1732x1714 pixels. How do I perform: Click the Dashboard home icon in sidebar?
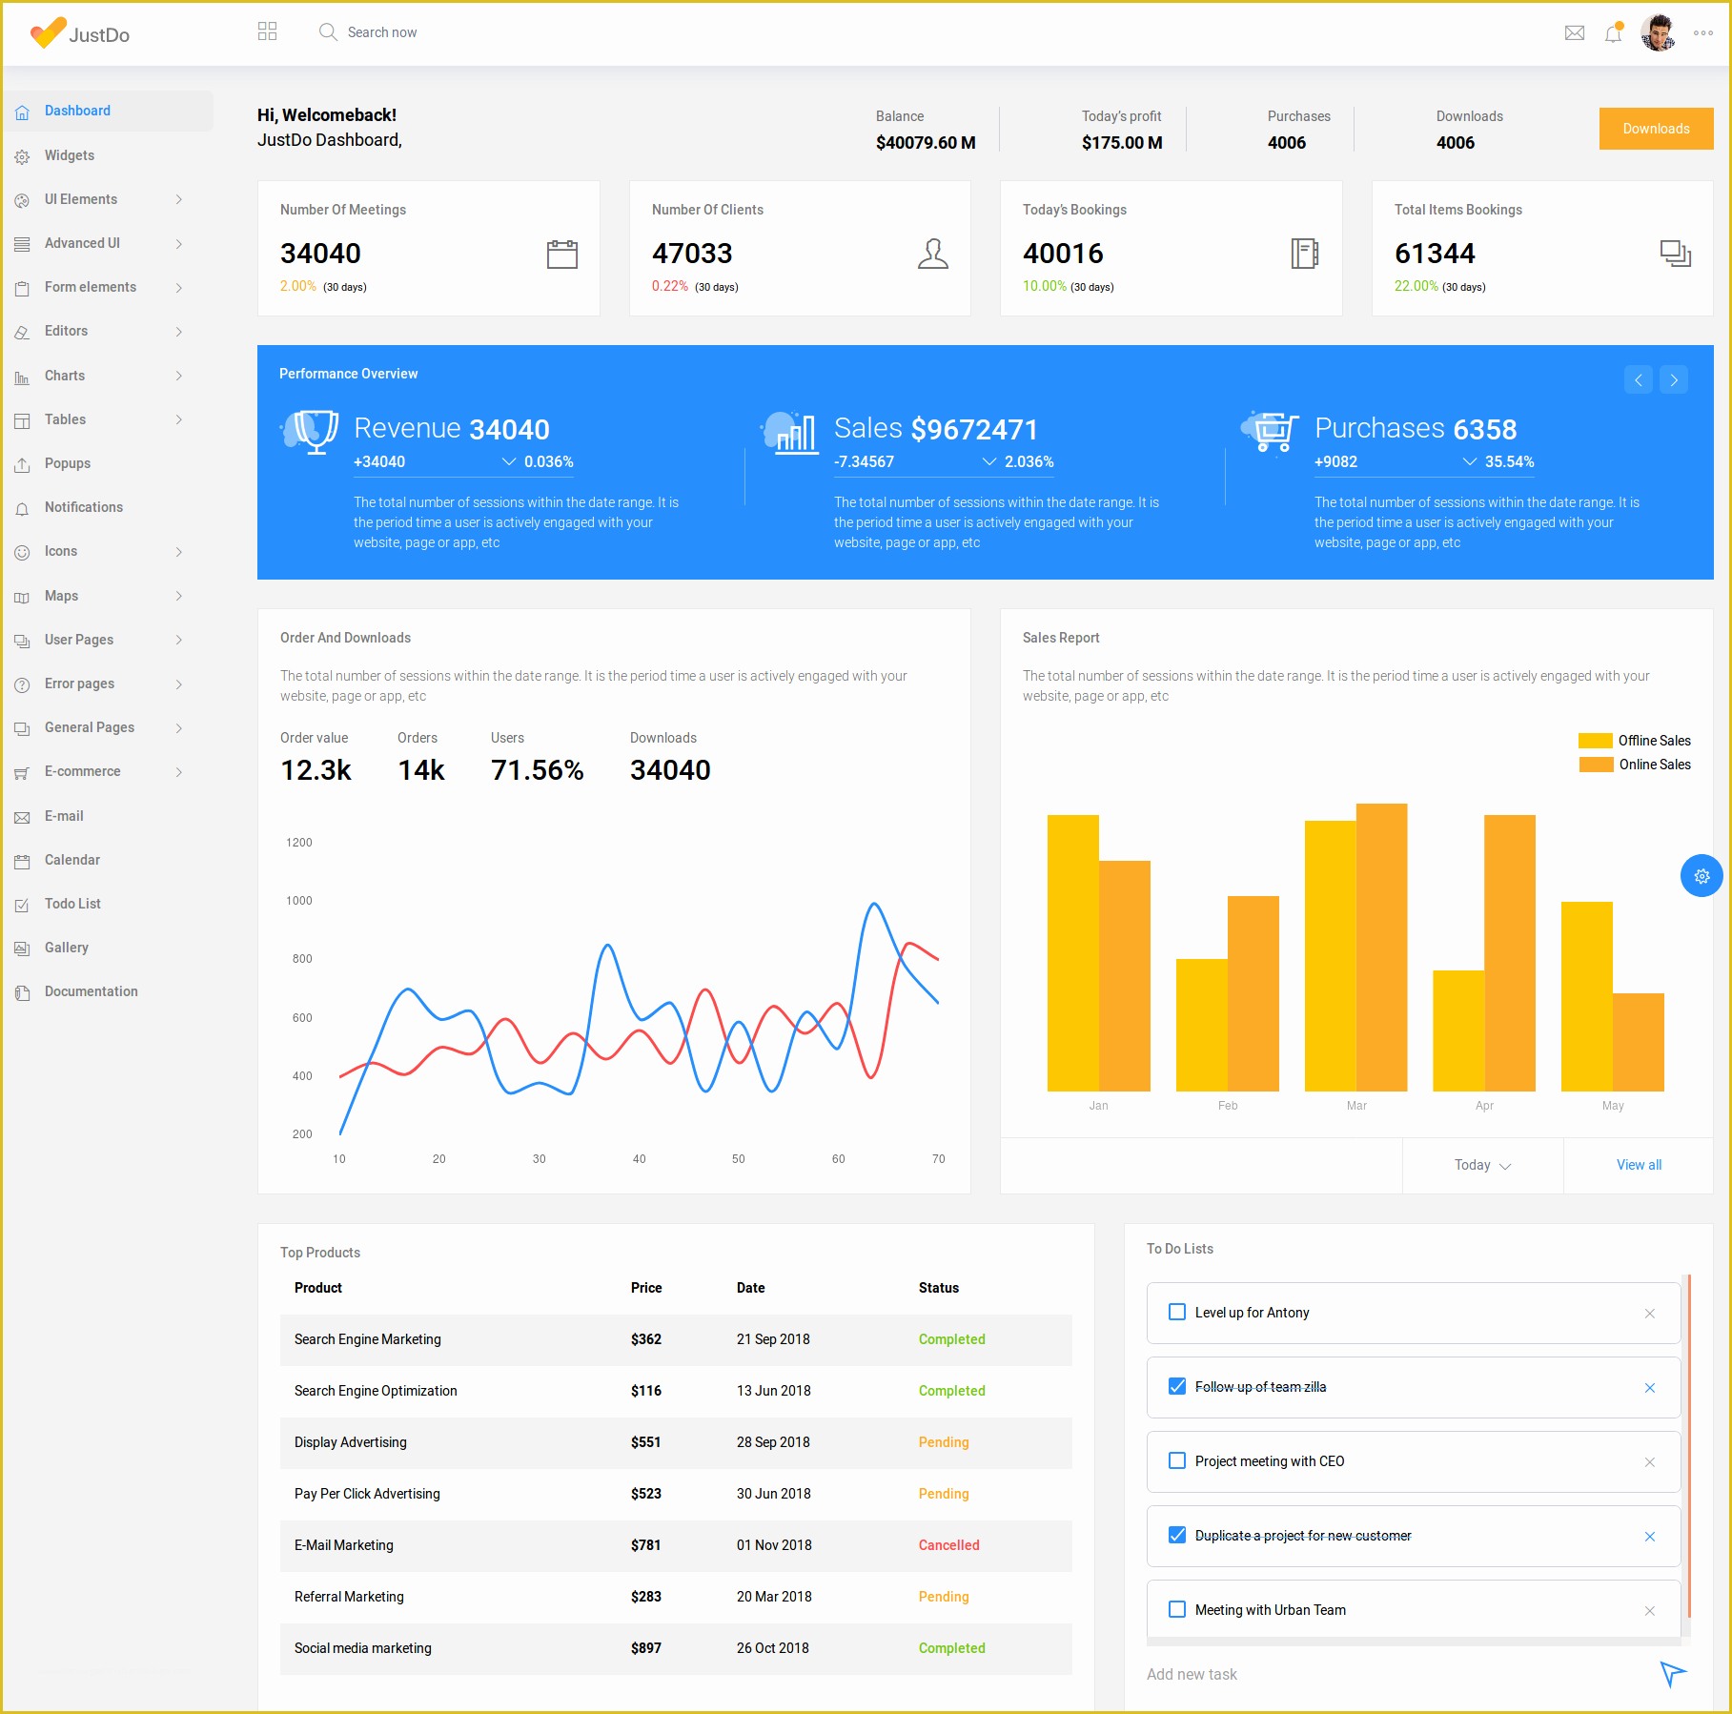click(22, 112)
